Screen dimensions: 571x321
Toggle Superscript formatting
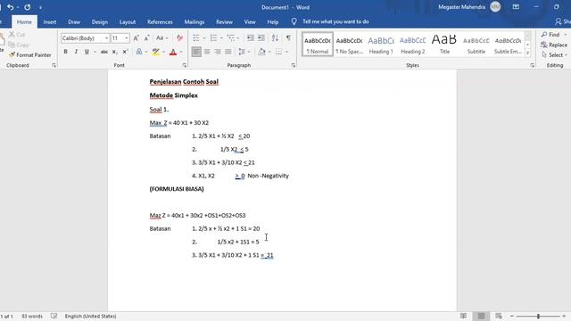point(125,52)
